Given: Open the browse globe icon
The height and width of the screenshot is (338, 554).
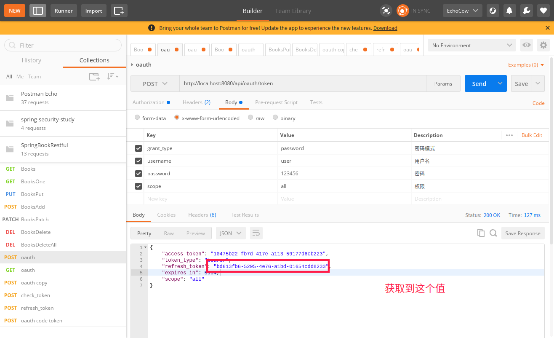Looking at the screenshot, I should 493,11.
